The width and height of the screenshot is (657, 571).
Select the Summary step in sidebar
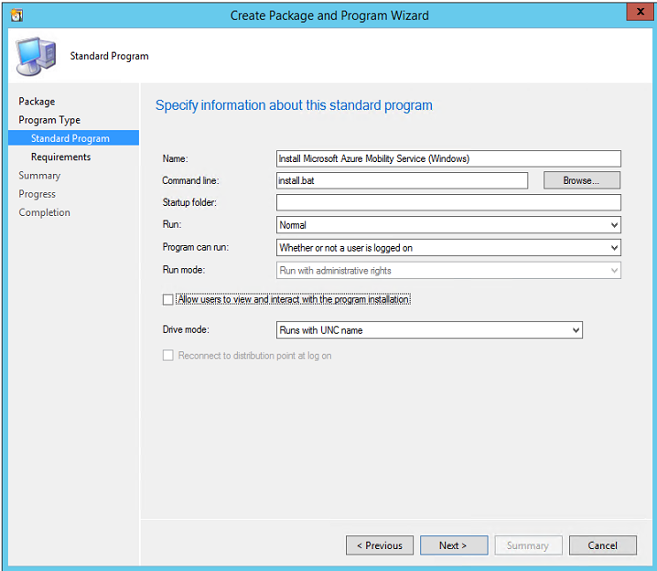[39, 175]
